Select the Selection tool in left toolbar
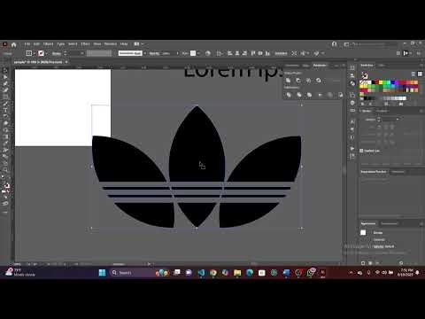Image resolution: width=425 pixels, height=319 pixels. (5, 71)
